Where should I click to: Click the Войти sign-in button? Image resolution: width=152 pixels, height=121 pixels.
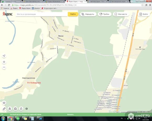(144, 14)
